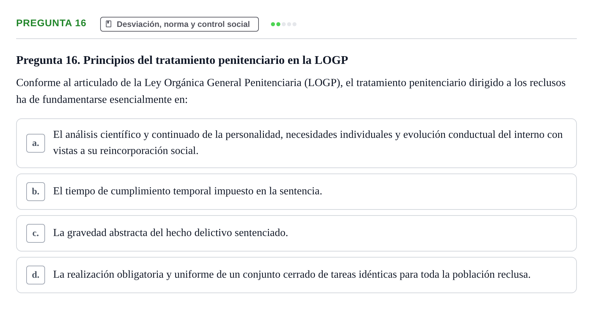Choose answer d about realización obligatoria
Screen dimensions: 593x310
[x=296, y=275]
